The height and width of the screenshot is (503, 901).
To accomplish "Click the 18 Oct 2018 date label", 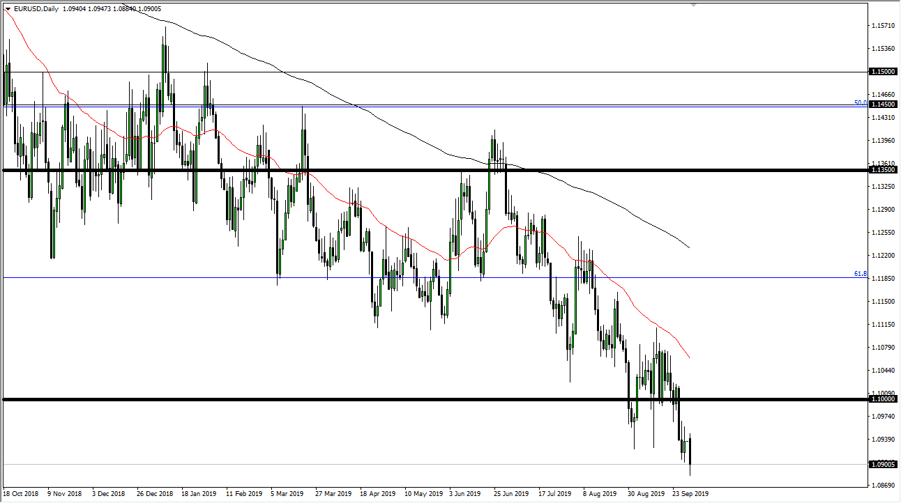I will 21,493.
